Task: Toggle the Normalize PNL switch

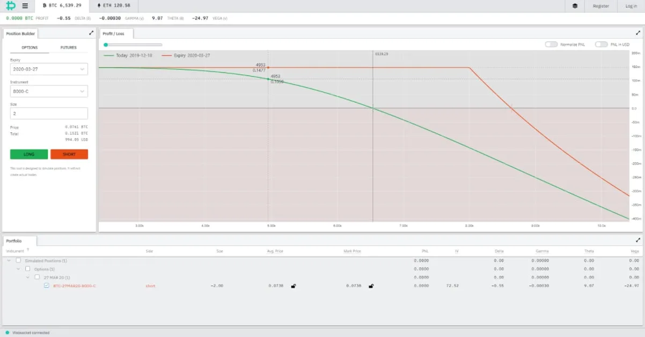Action: (551, 44)
